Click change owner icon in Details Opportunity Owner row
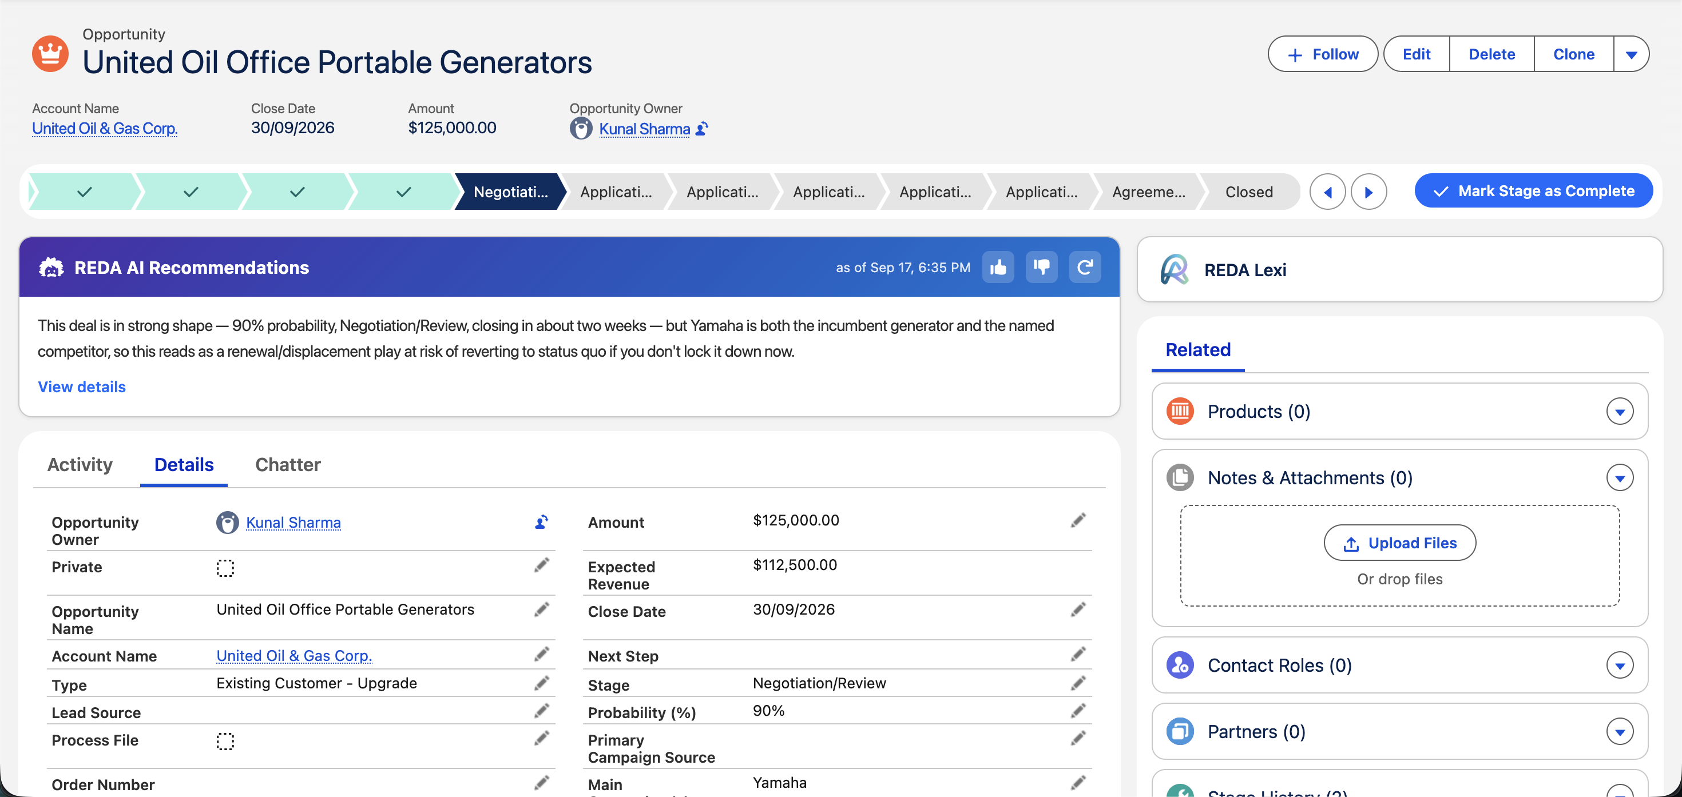 coord(541,521)
